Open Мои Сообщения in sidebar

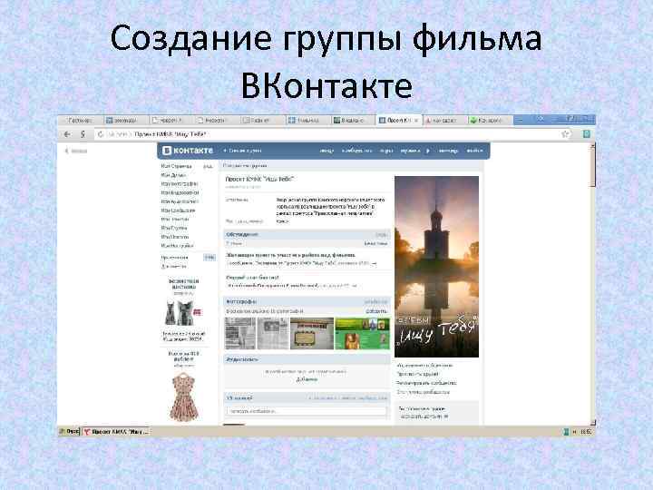(x=179, y=211)
